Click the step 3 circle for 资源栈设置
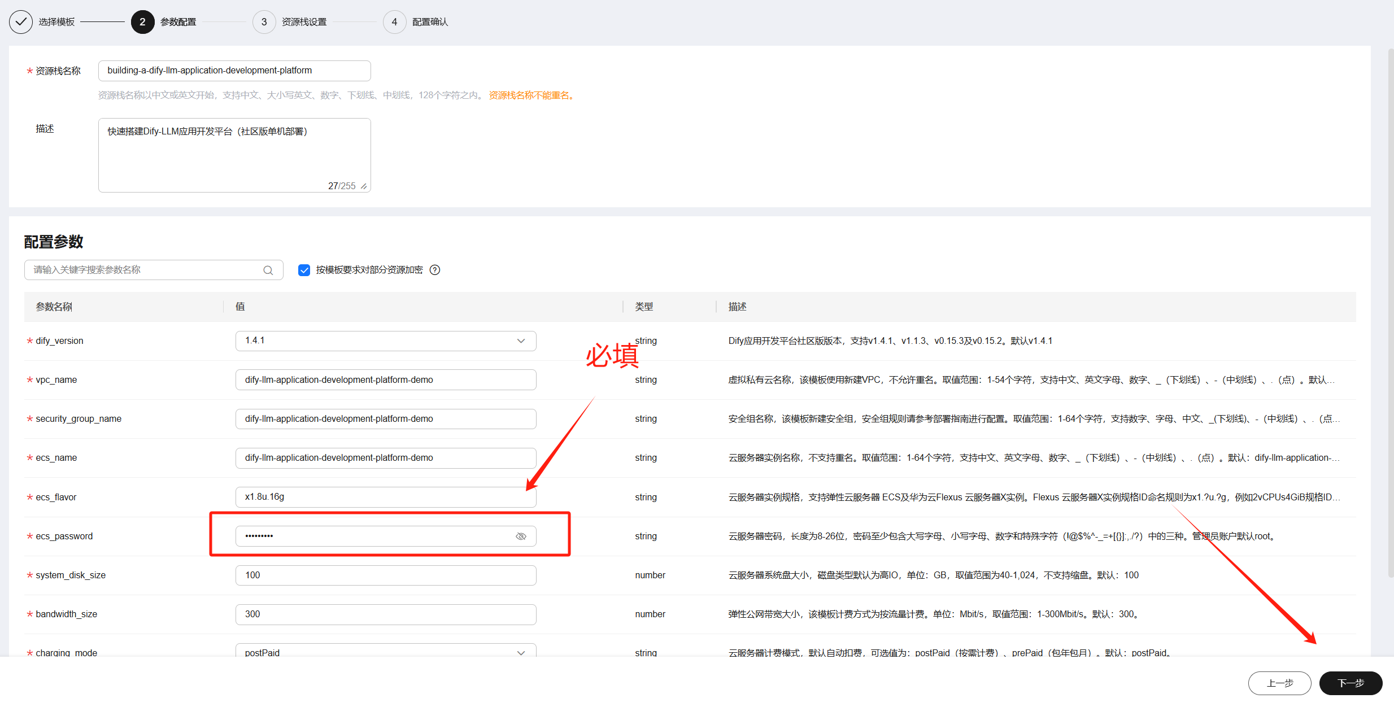This screenshot has width=1394, height=707. tap(264, 22)
